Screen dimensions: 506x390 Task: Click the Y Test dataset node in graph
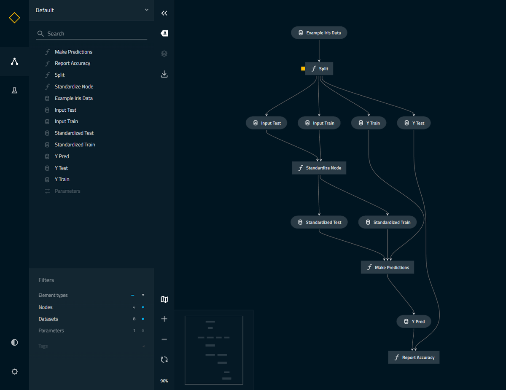pos(414,123)
